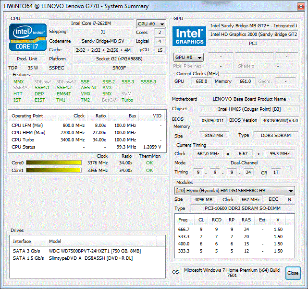Select the AES-NI feature label
The image size is (308, 289).
[x=88, y=88]
